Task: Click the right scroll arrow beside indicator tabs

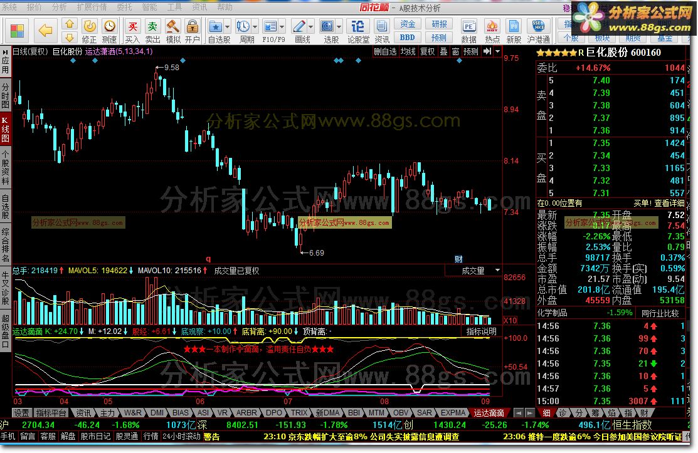Action: 529,413
